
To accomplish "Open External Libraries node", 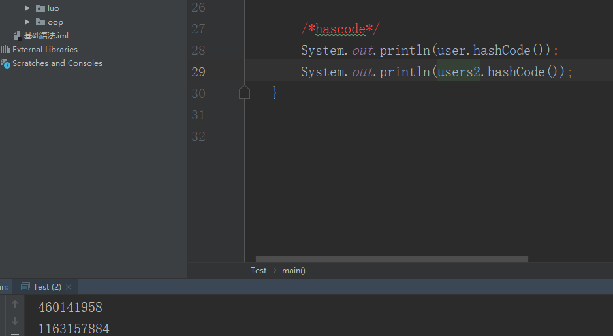I will pos(45,49).
